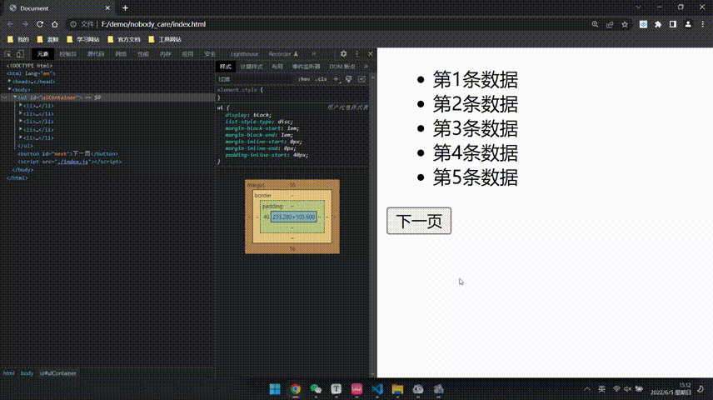Select the 布局 (Layout) sidebar tab
The width and height of the screenshot is (713, 400).
[x=277, y=67]
